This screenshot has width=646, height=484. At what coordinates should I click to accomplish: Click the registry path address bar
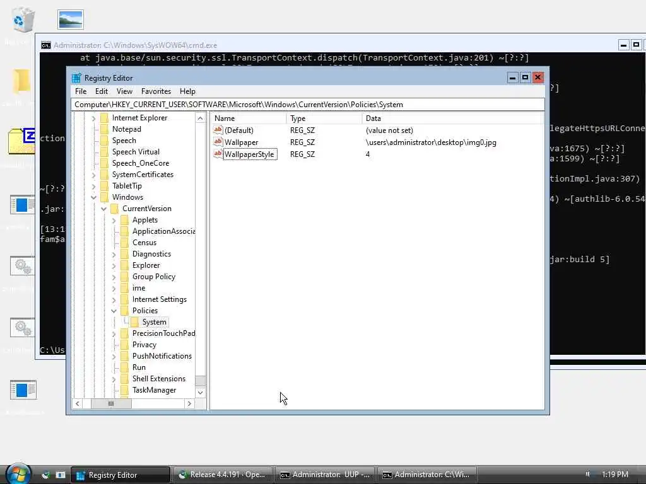click(x=308, y=105)
